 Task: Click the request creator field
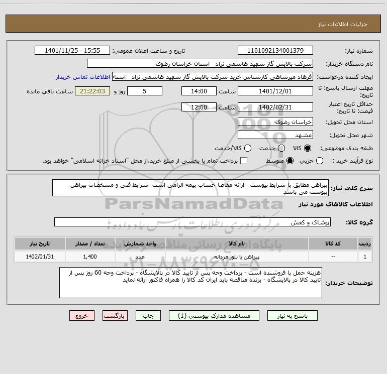[213, 77]
